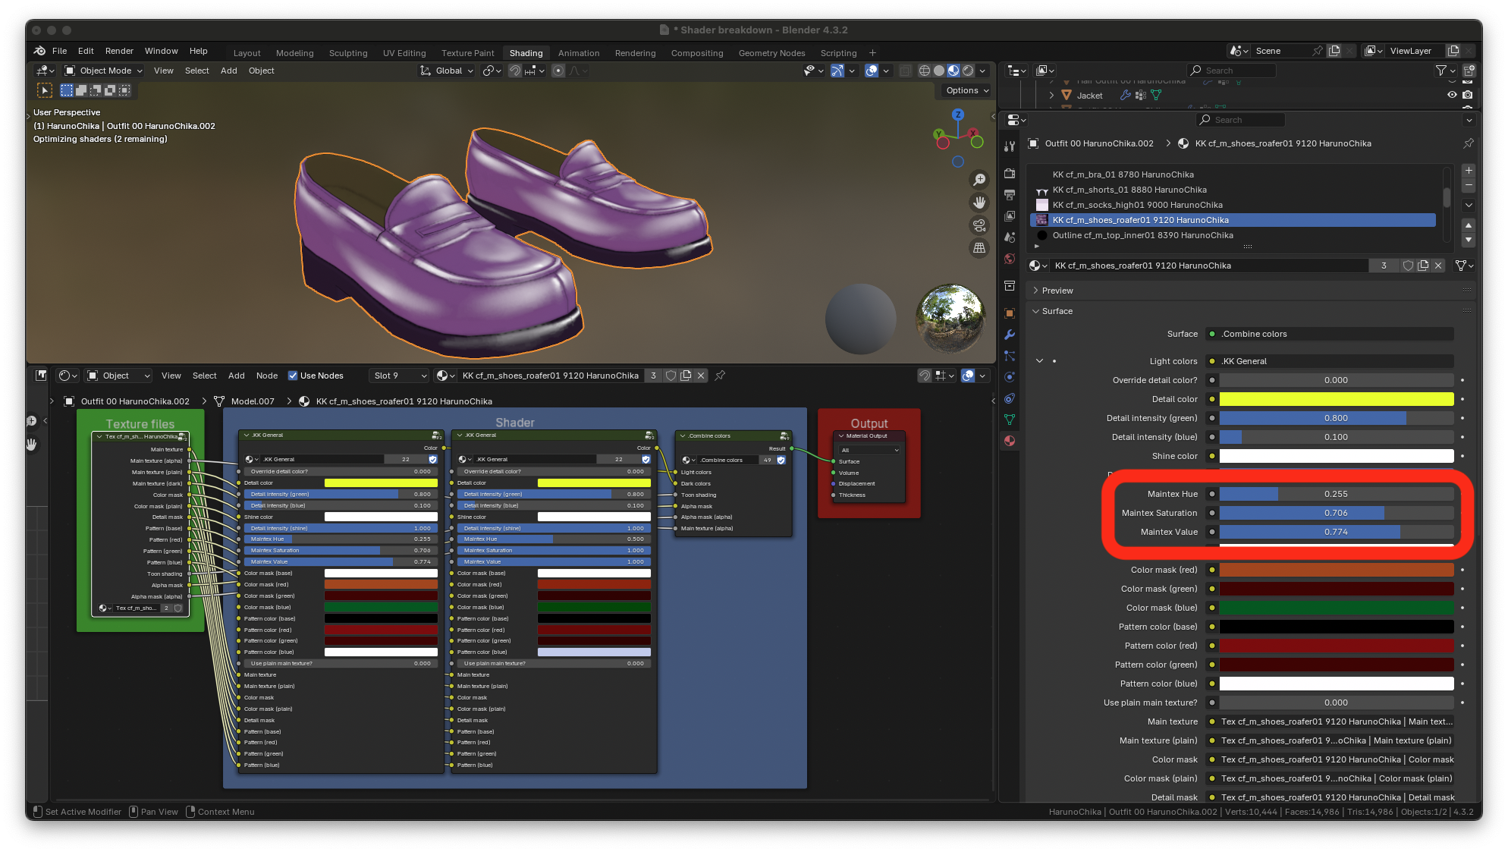Click the zoom magnifier icon in viewport
This screenshot has height=852, width=1508.
[x=979, y=180]
